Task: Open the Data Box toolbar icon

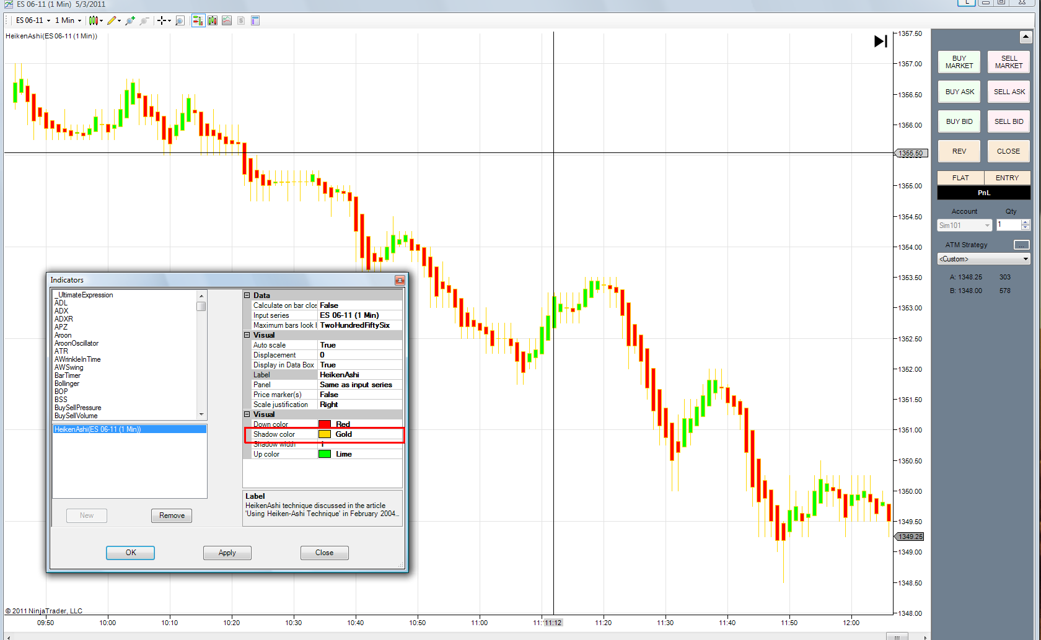Action: (255, 20)
